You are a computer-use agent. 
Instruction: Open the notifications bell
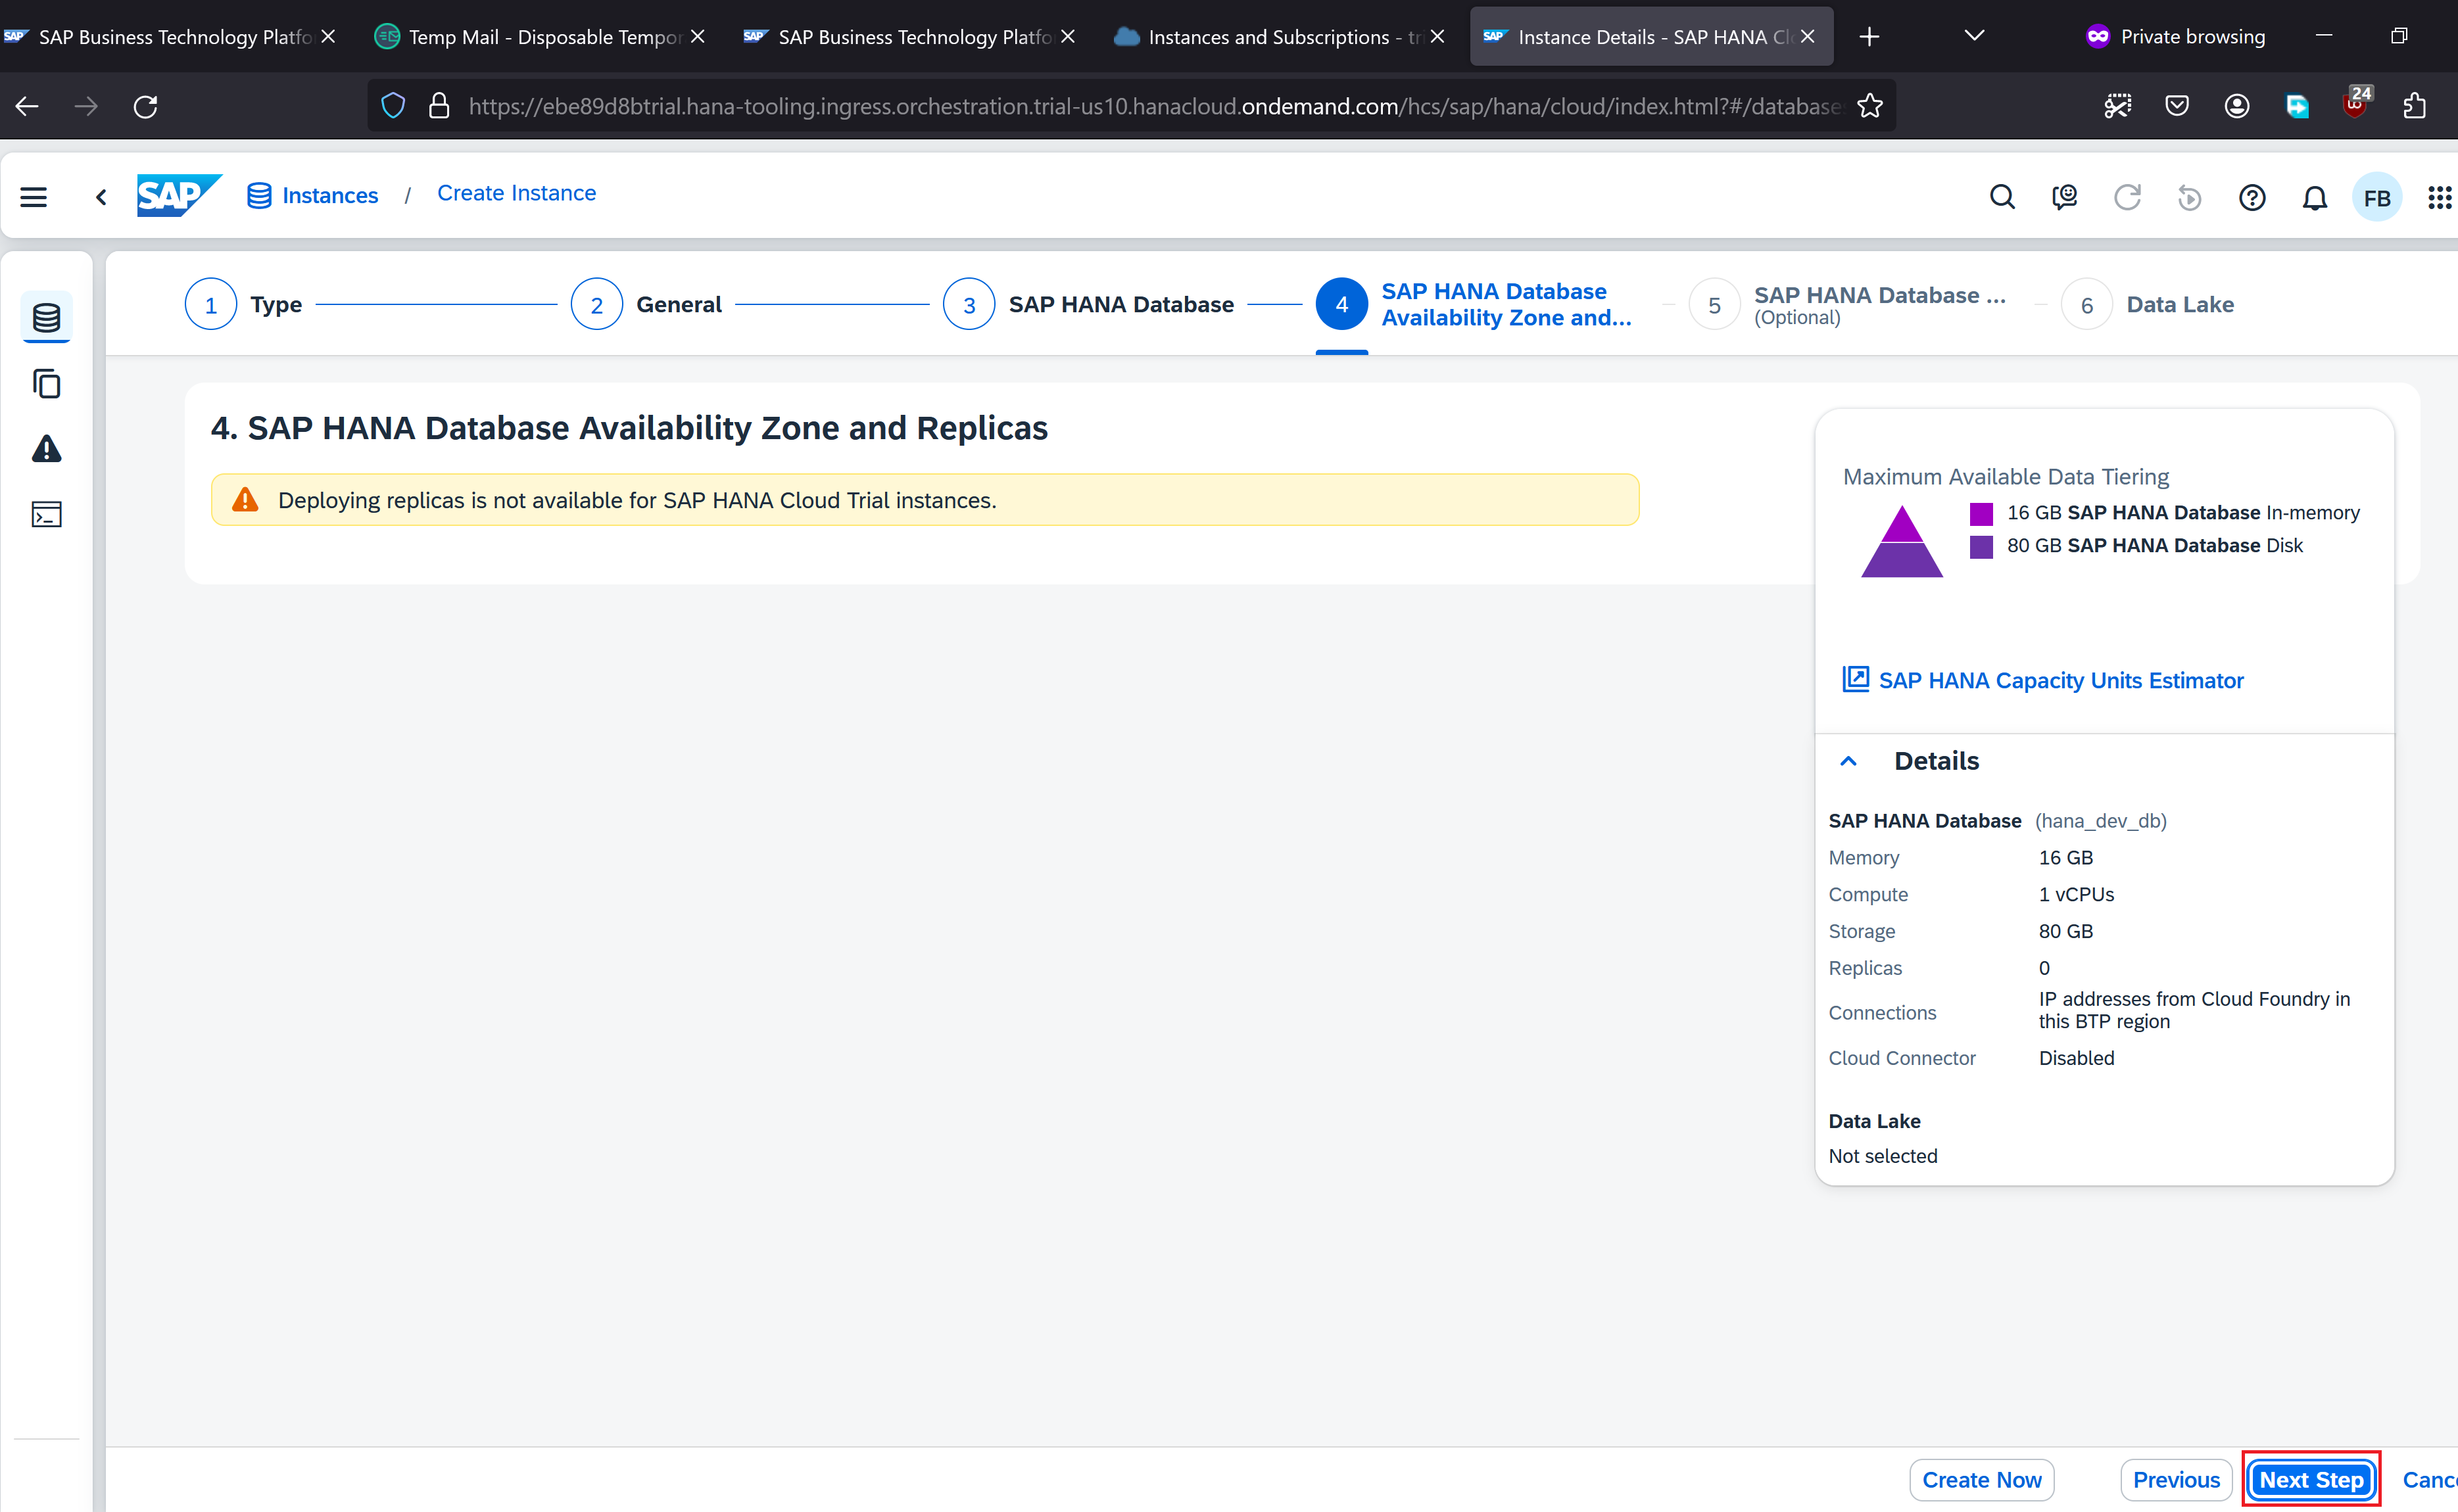pos(2314,198)
